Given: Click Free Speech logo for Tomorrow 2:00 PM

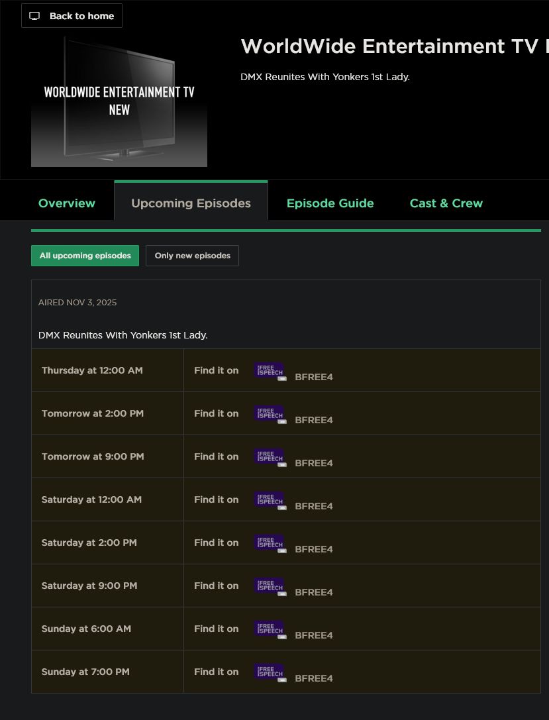Looking at the screenshot, I should tap(270, 414).
